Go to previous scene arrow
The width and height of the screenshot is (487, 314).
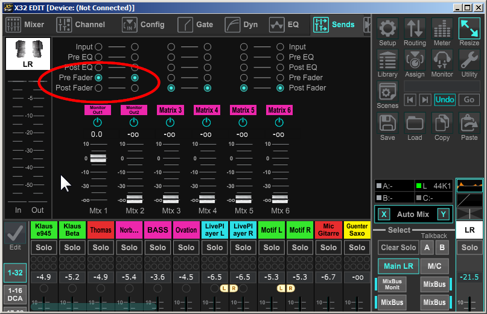click(410, 100)
